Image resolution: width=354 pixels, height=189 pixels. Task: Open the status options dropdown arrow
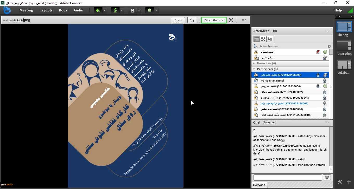pyautogui.click(x=156, y=10)
